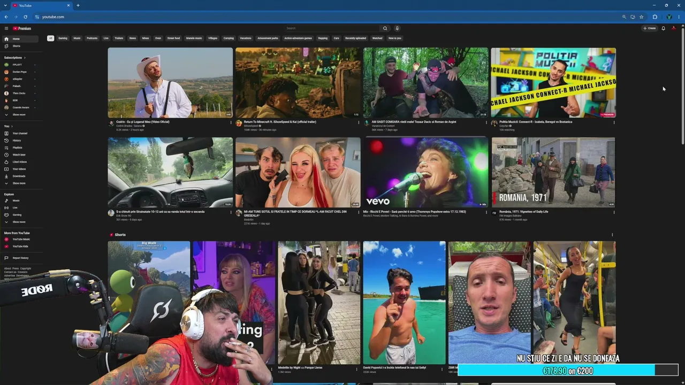Close the YouTube browser tab
This screenshot has width=685, height=385.
click(x=68, y=5)
